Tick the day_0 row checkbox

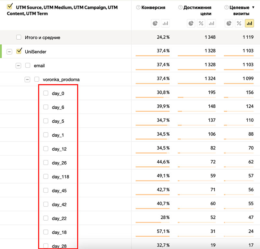coord(46,93)
